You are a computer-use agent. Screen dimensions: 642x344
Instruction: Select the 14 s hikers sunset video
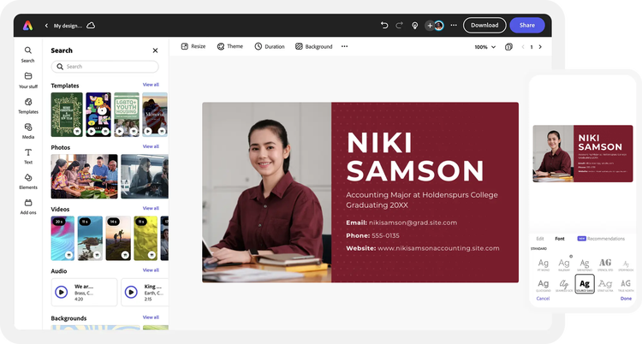(118, 239)
